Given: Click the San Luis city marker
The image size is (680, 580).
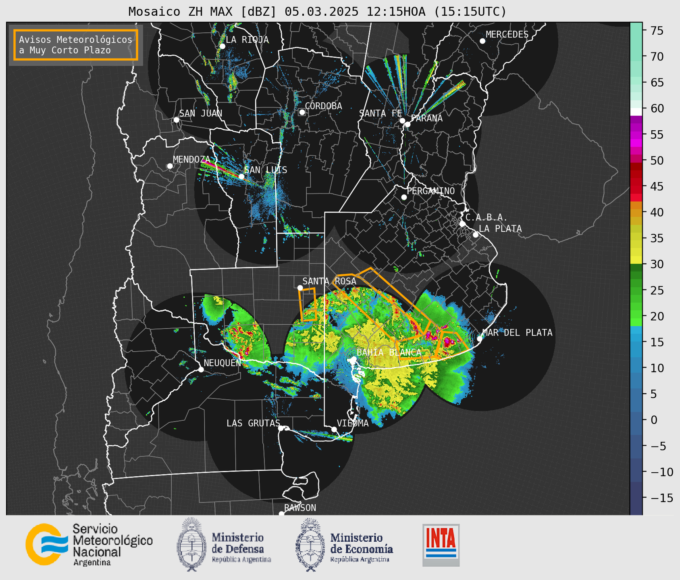Looking at the screenshot, I should 241,177.
